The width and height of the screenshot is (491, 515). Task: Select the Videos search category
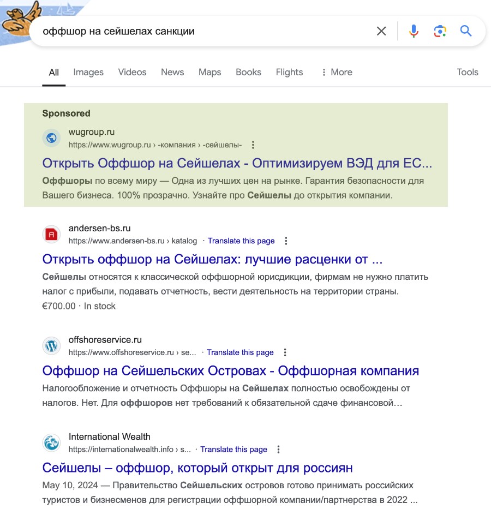pyautogui.click(x=132, y=72)
